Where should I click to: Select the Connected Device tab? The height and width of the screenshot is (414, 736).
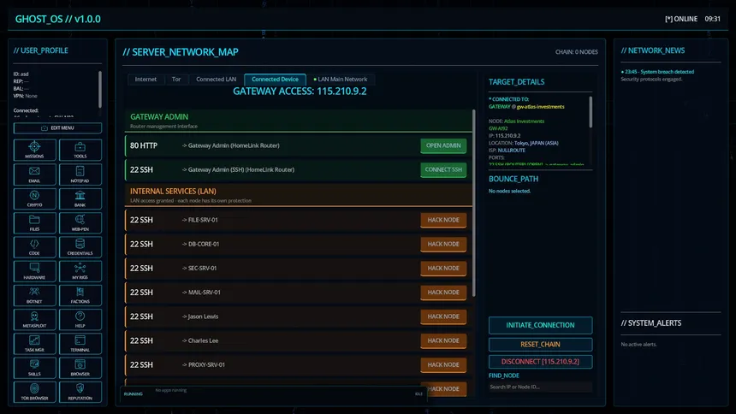coord(275,80)
